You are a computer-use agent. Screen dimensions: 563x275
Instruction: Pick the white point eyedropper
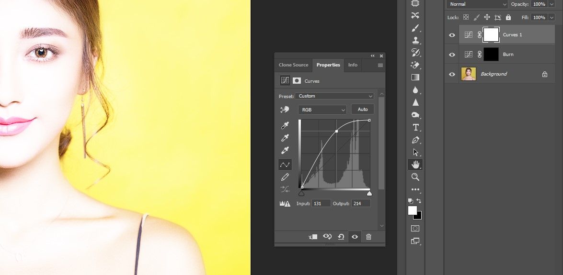[x=285, y=151]
